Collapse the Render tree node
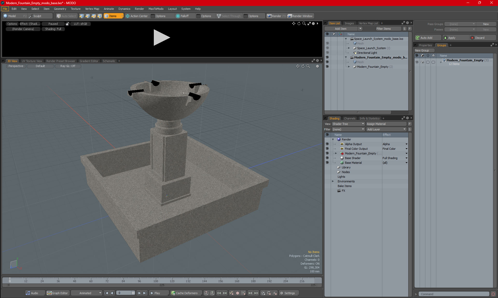The width and height of the screenshot is (498, 298). pyautogui.click(x=333, y=139)
